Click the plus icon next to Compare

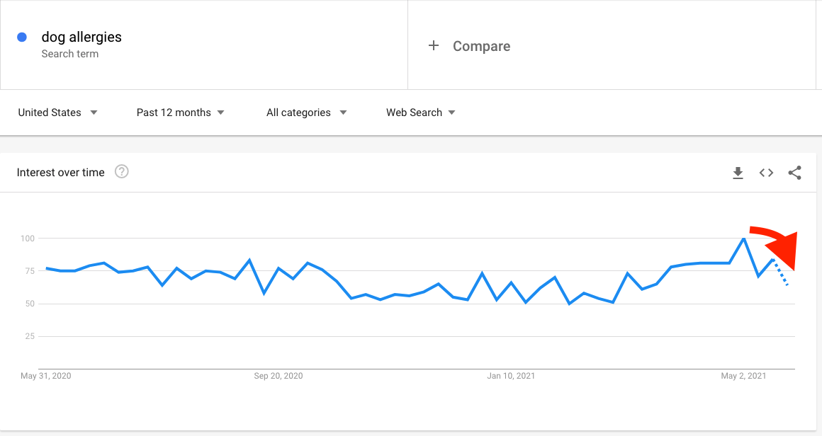(x=434, y=45)
